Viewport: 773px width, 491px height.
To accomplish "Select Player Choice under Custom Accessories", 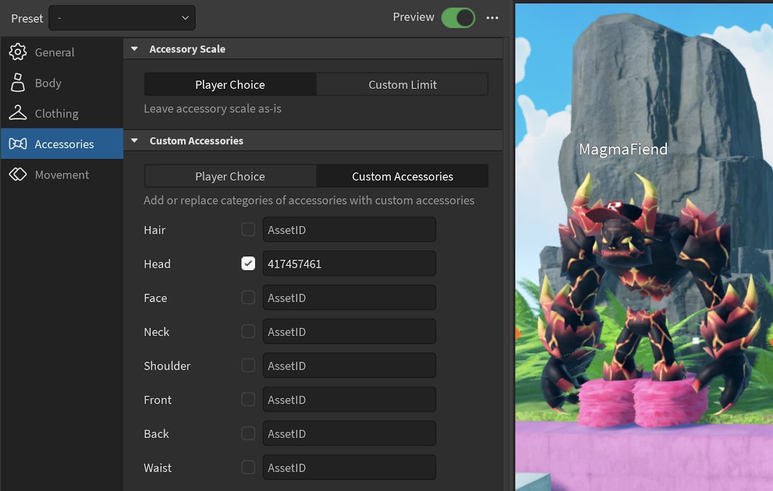I will 230,176.
